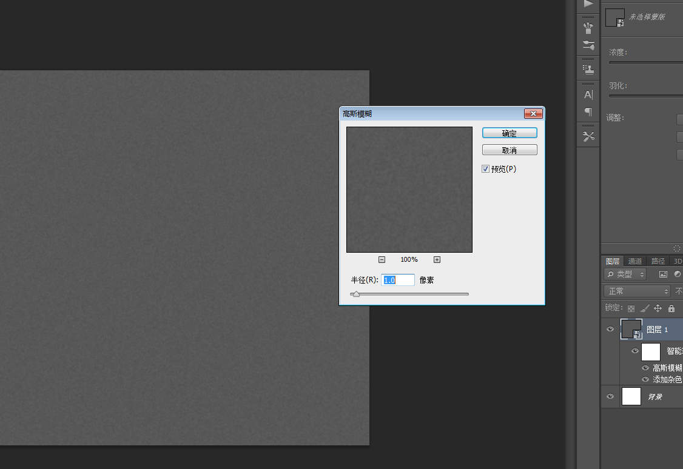The height and width of the screenshot is (469, 683).
Task: Lock transparent pixels checkerboard icon
Action: coord(631,308)
